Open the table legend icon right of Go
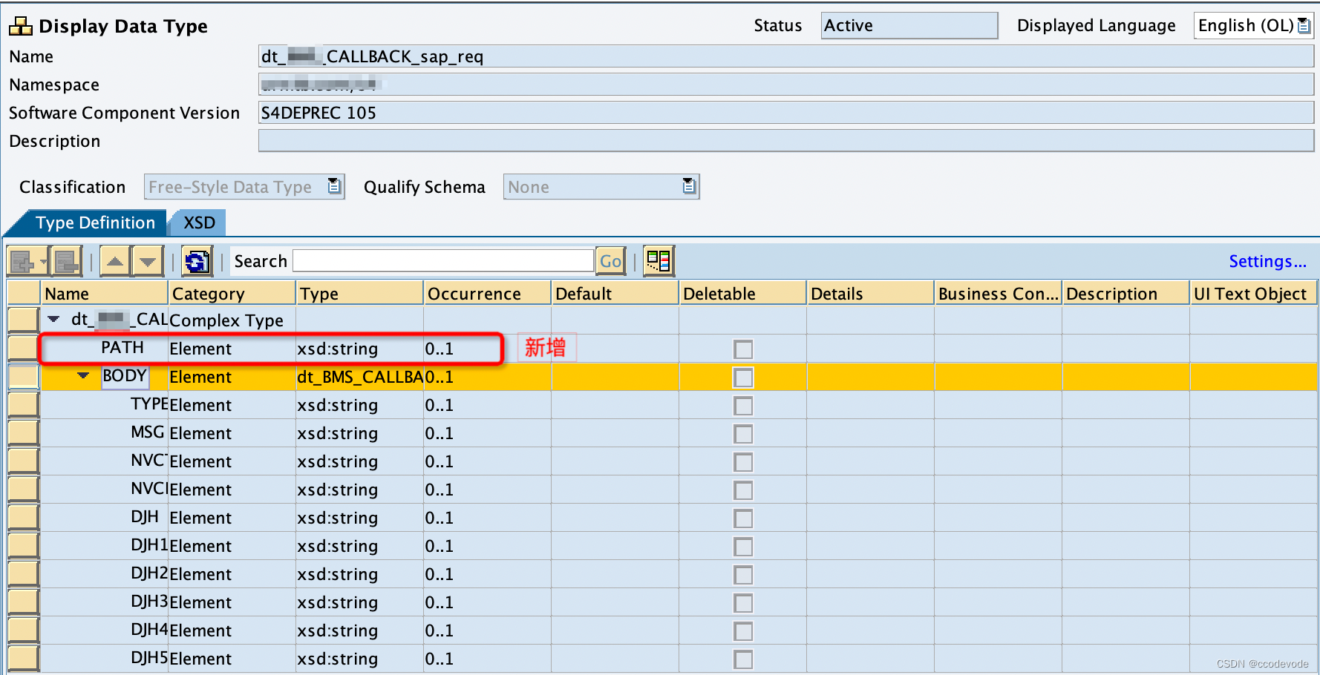Screen dimensions: 1320x675 point(658,260)
